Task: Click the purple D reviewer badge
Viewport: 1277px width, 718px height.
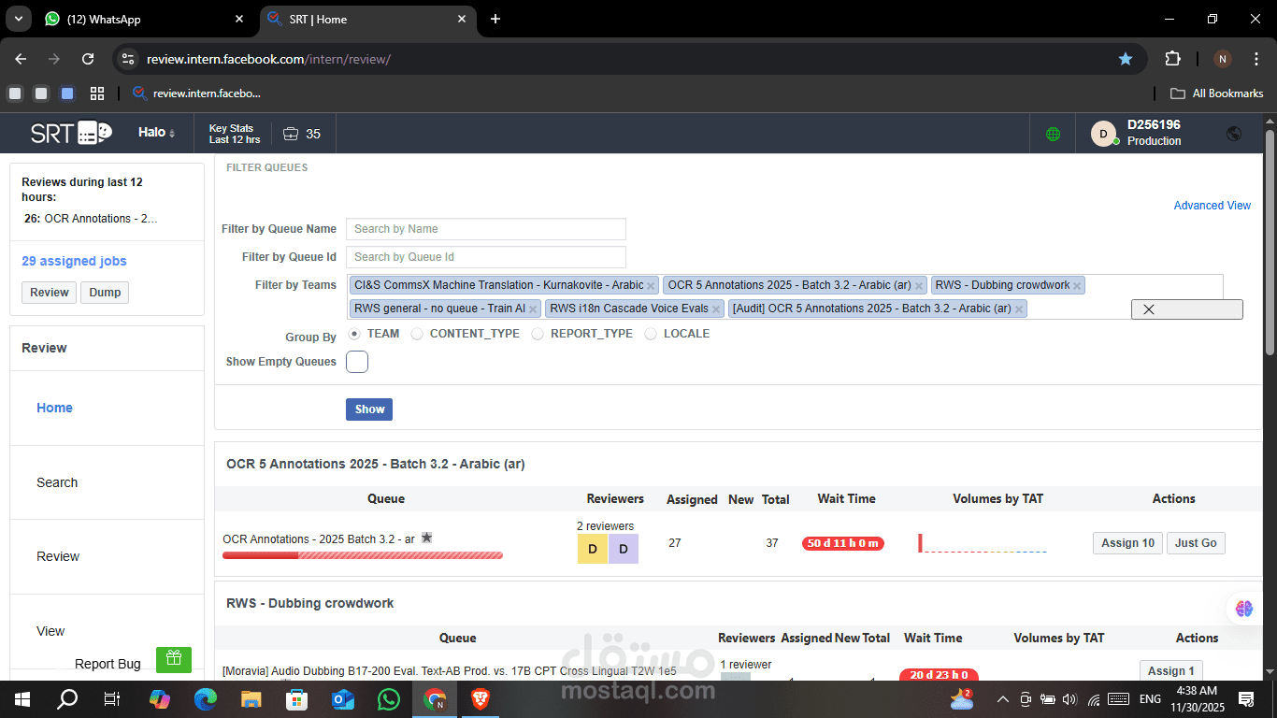Action: coord(624,549)
